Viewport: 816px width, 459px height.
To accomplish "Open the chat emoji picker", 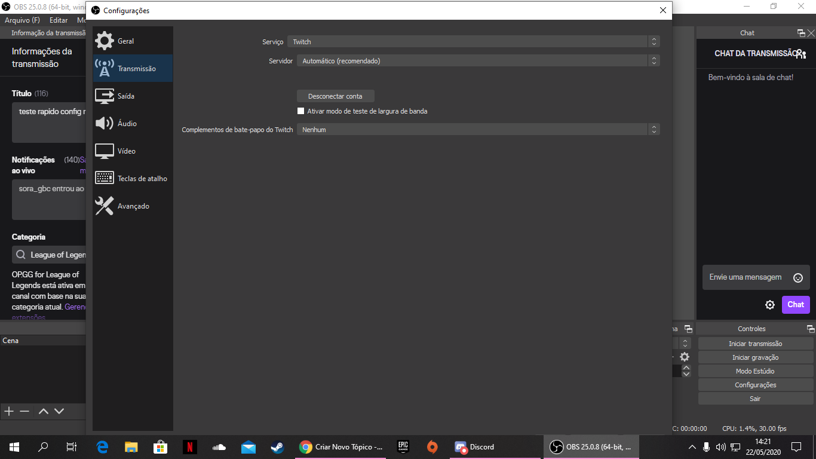I will point(798,278).
